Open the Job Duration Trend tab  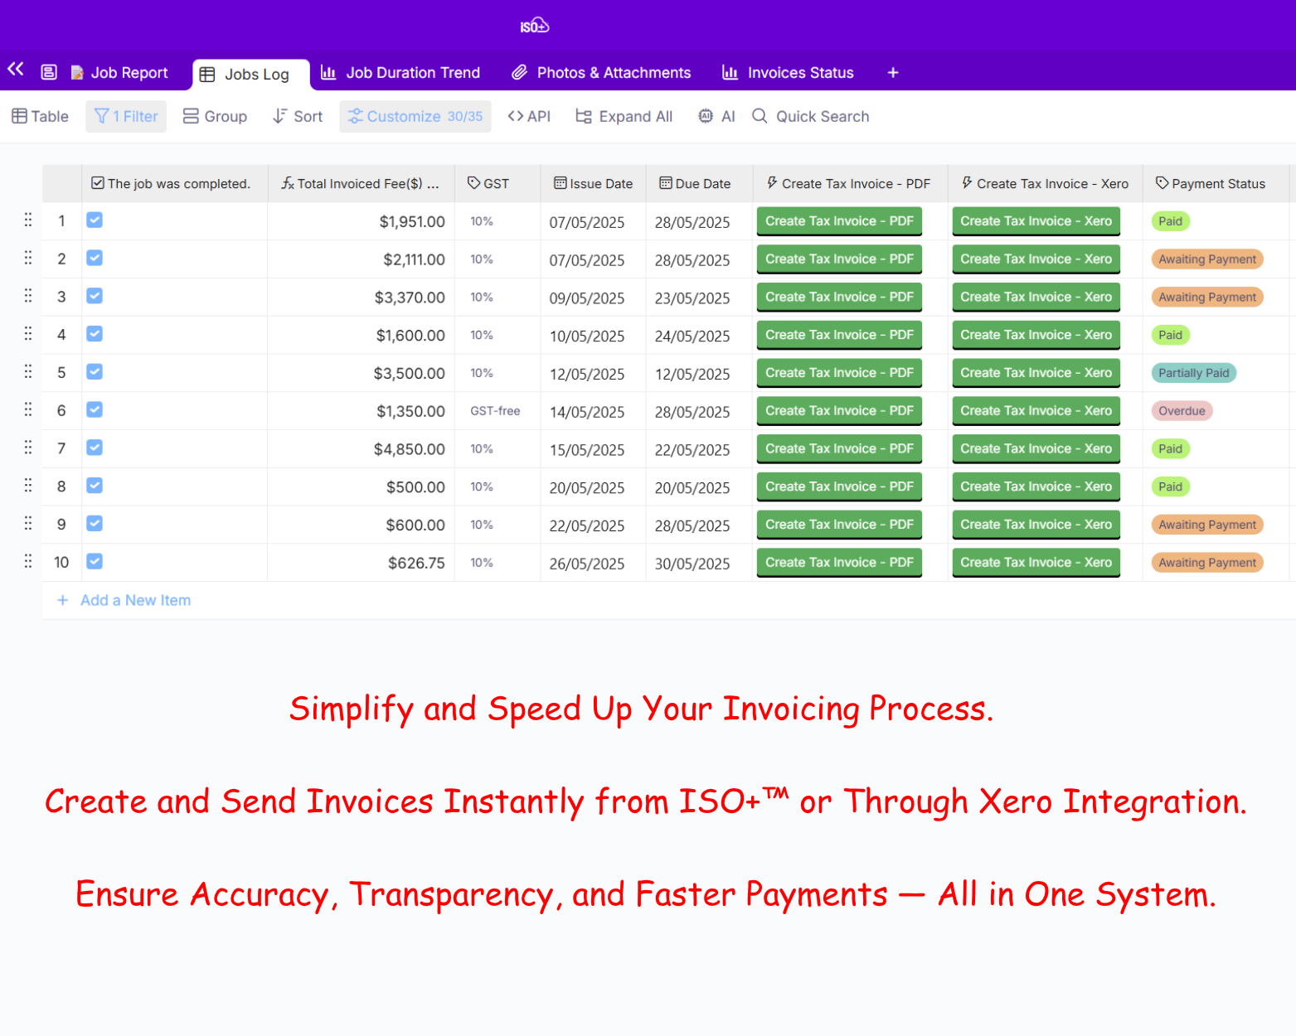[400, 73]
